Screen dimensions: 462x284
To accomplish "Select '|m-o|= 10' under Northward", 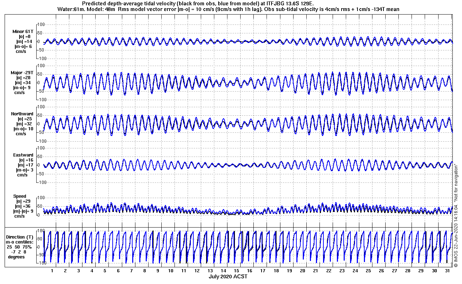I will click(x=23, y=129).
